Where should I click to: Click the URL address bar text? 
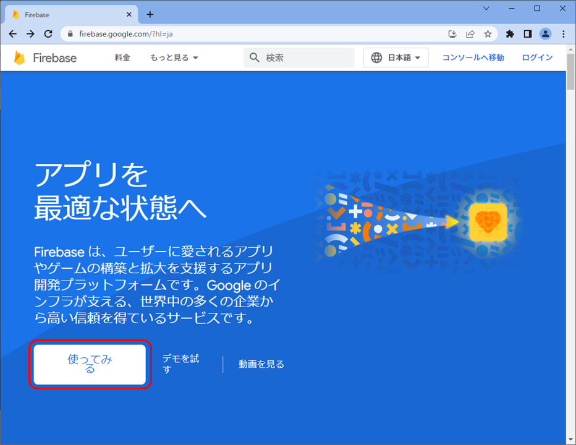(125, 34)
